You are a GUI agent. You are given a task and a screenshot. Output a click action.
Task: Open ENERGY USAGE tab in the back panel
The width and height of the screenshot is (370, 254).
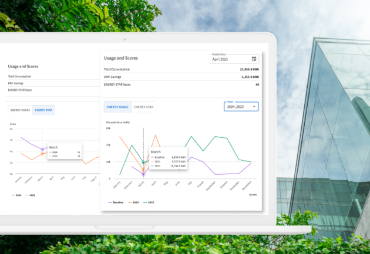click(x=21, y=110)
